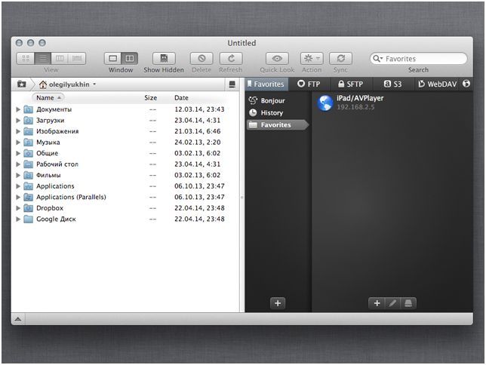486x365 pixels.
Task: Expand the Dropbox folder disclosure triangle
Action: click(x=18, y=208)
